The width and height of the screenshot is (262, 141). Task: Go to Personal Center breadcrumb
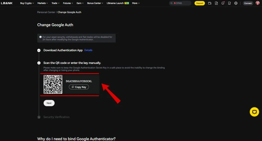tap(46, 12)
